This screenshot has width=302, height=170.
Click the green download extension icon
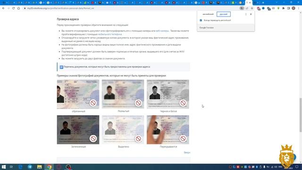coord(278,8)
